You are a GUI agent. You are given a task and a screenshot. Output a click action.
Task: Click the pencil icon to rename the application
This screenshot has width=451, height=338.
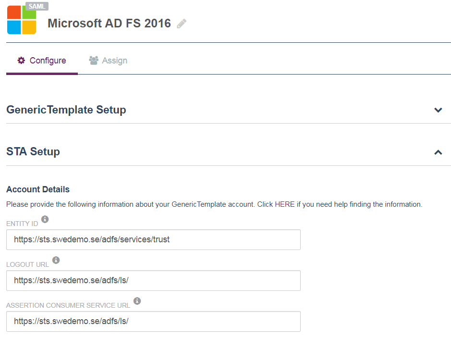[182, 24]
